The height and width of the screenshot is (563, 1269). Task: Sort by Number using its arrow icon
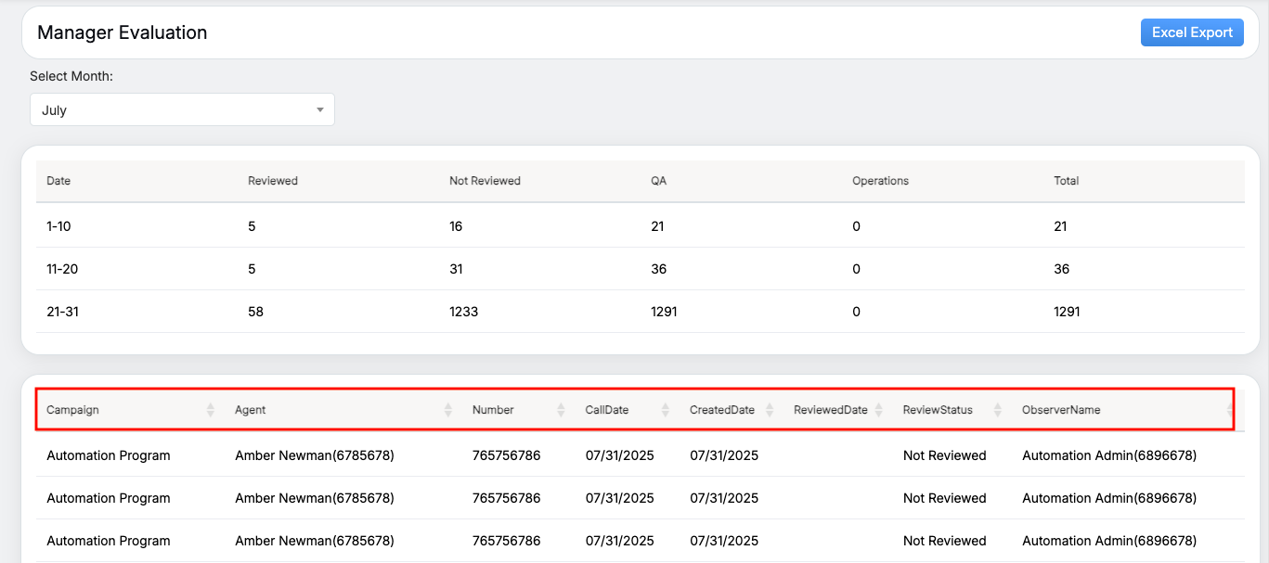tap(561, 410)
